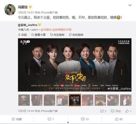Click the main CCTV poster image

[75, 65]
